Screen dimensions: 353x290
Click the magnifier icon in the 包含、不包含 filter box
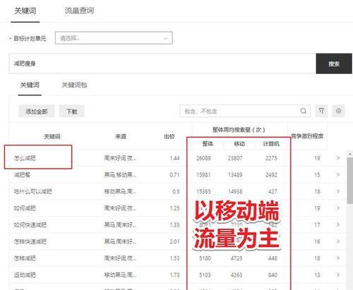pyautogui.click(x=304, y=111)
